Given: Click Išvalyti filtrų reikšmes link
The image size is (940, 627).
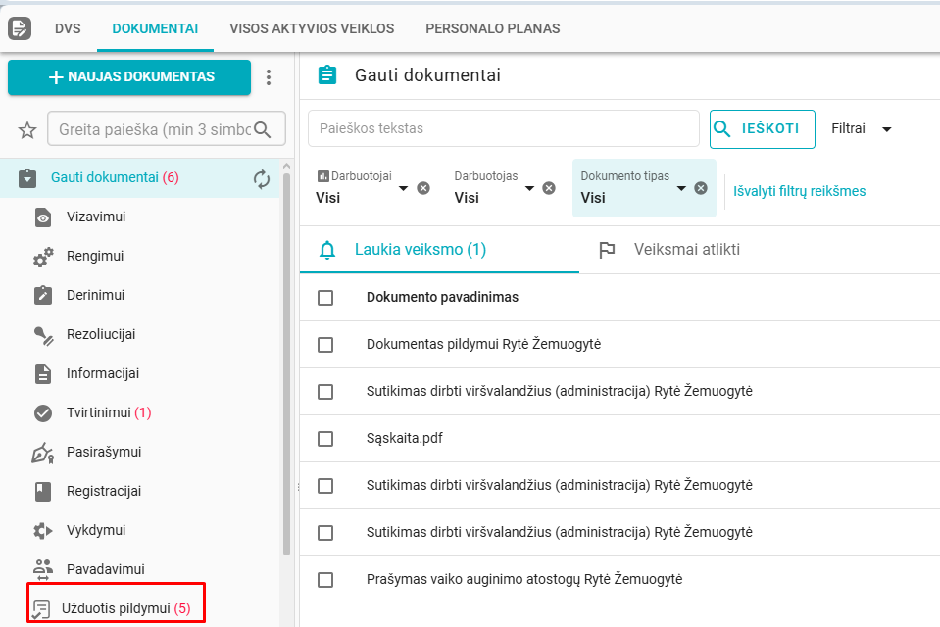Looking at the screenshot, I should pos(800,191).
